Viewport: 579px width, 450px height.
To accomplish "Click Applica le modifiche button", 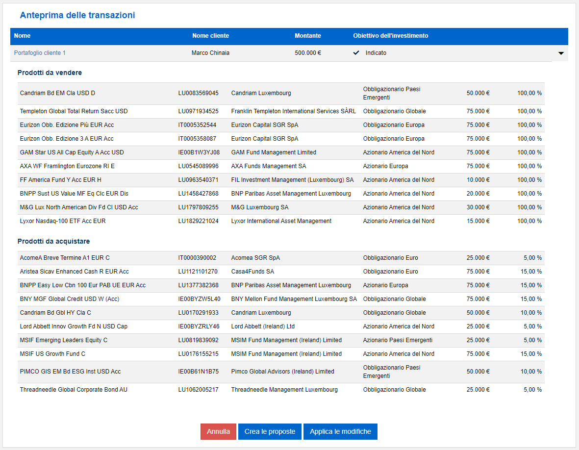I will point(340,431).
